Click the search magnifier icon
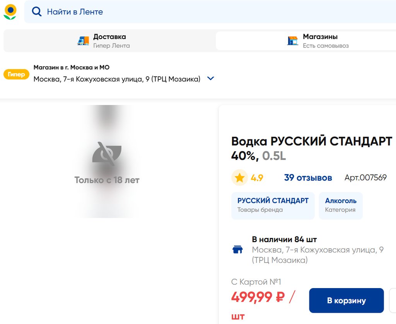The image size is (396, 324). (37, 12)
